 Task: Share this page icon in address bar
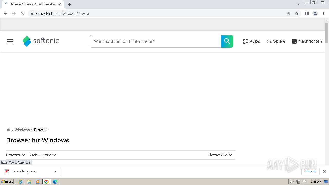click(288, 13)
